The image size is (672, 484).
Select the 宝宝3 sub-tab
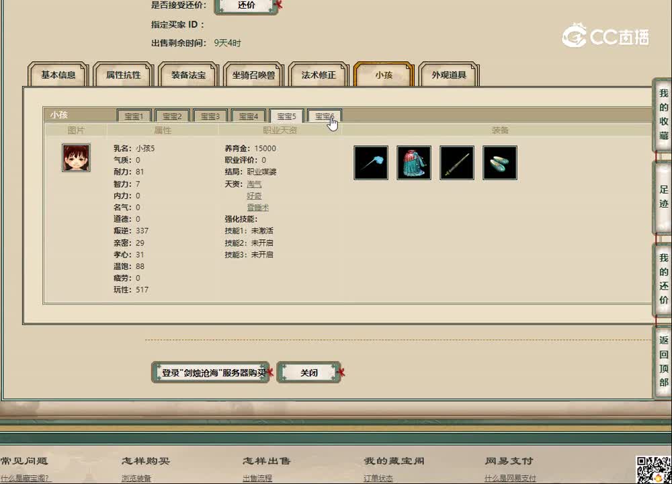210,116
